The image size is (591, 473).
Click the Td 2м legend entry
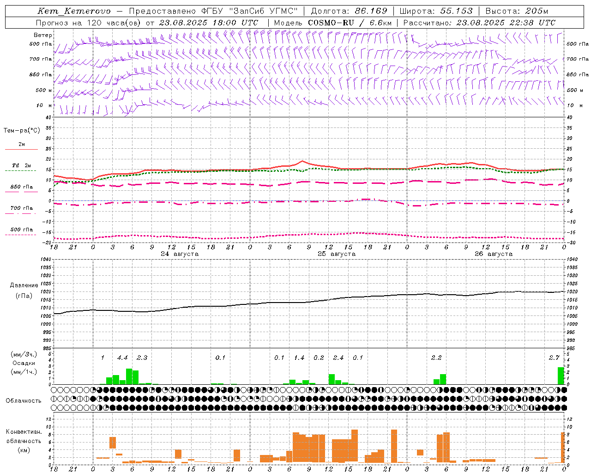click(22, 165)
